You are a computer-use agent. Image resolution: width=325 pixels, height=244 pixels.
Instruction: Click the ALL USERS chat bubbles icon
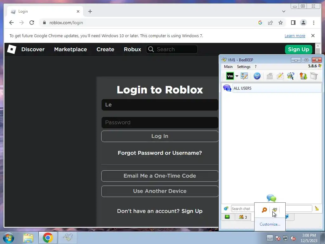click(227, 88)
